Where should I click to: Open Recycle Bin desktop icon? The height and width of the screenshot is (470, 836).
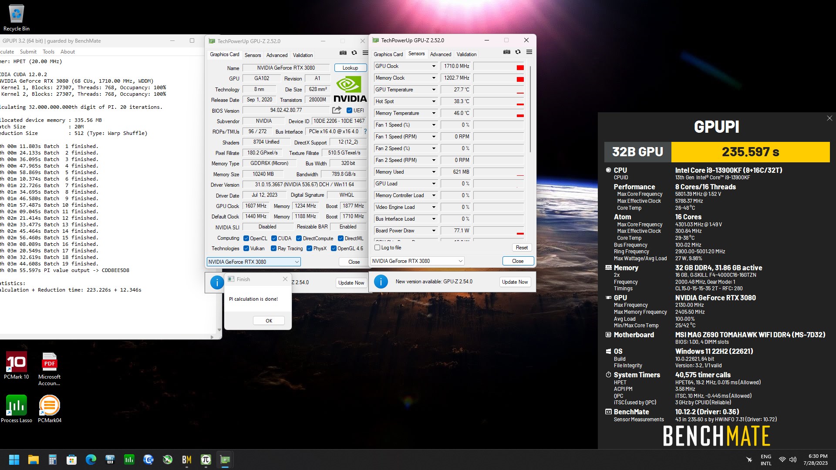(x=17, y=18)
